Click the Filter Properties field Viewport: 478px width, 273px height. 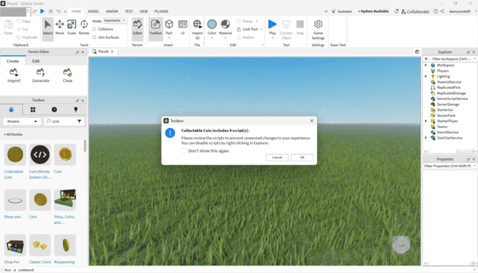pyautogui.click(x=450, y=166)
